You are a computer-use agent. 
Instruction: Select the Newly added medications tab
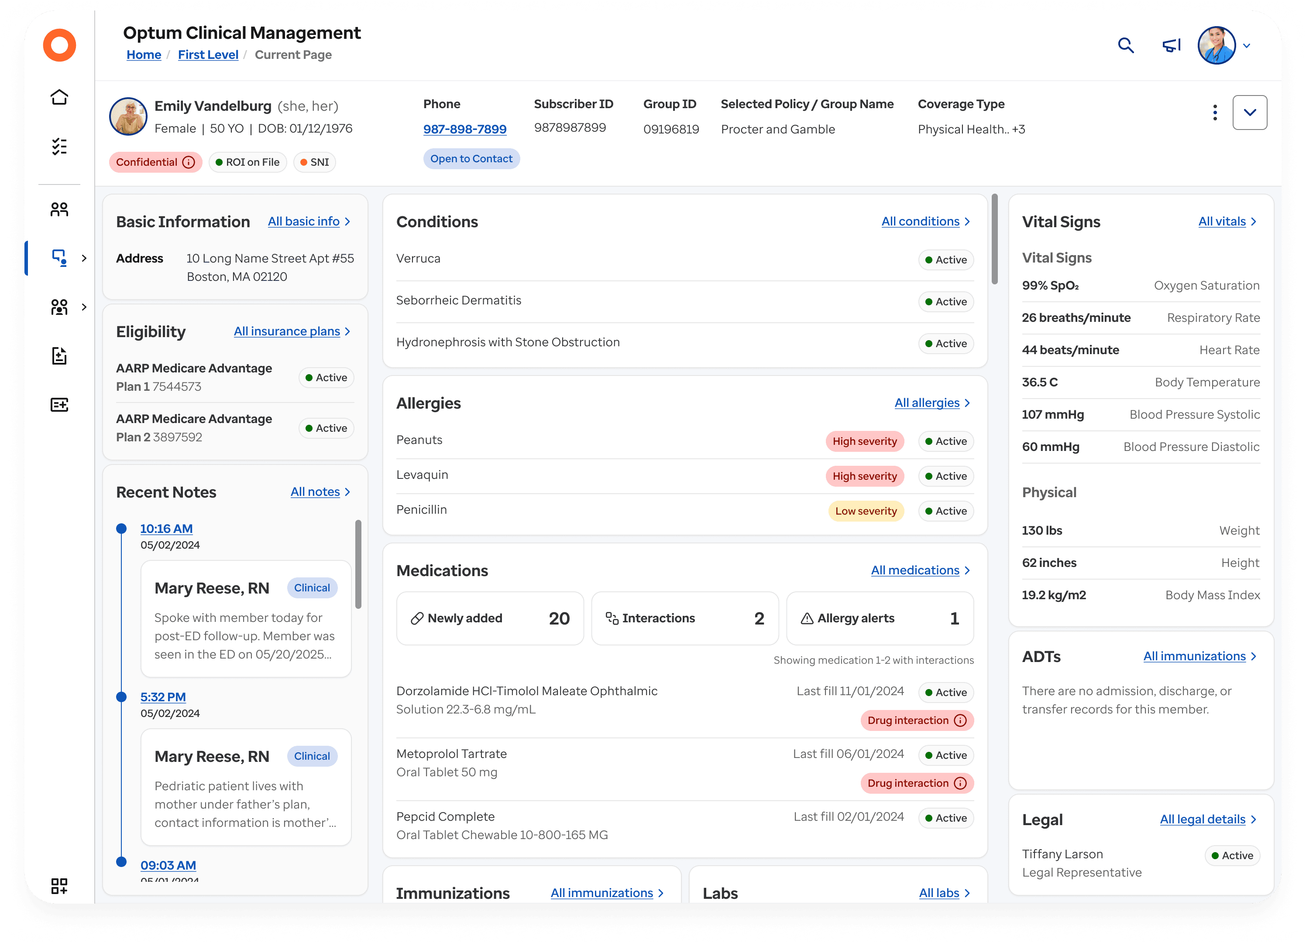490,618
